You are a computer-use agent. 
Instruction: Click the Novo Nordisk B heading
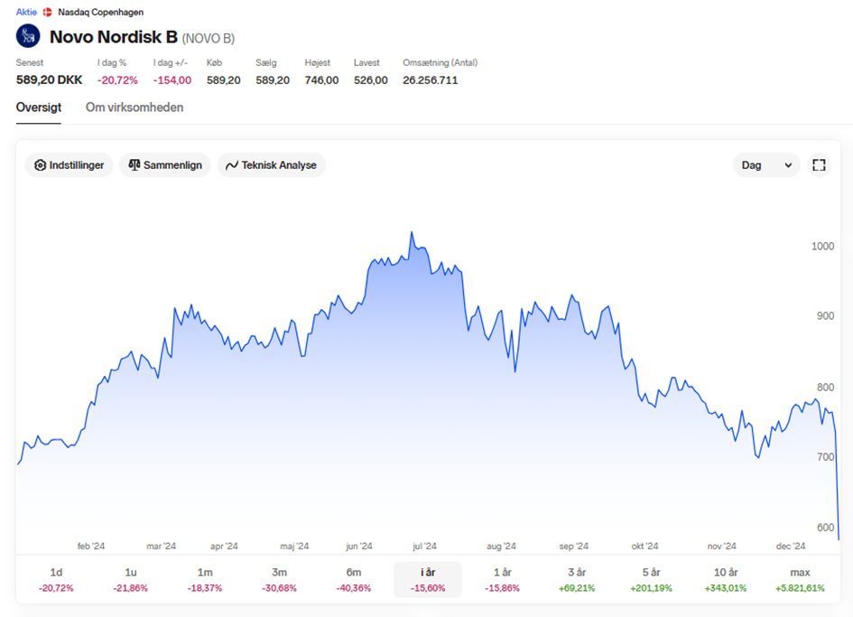coord(114,37)
